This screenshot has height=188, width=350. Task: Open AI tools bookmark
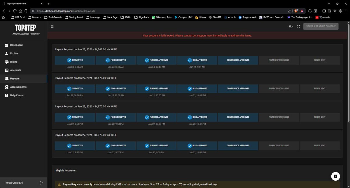click(x=230, y=17)
